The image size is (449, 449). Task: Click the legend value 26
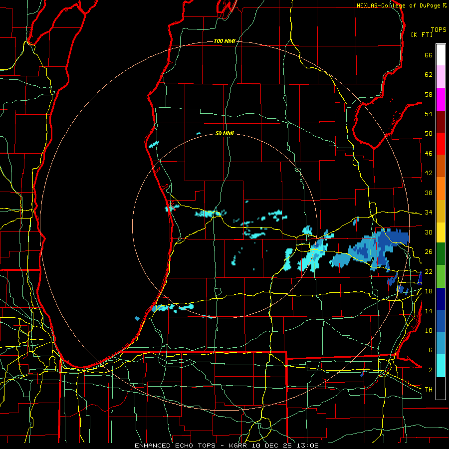pyautogui.click(x=429, y=252)
